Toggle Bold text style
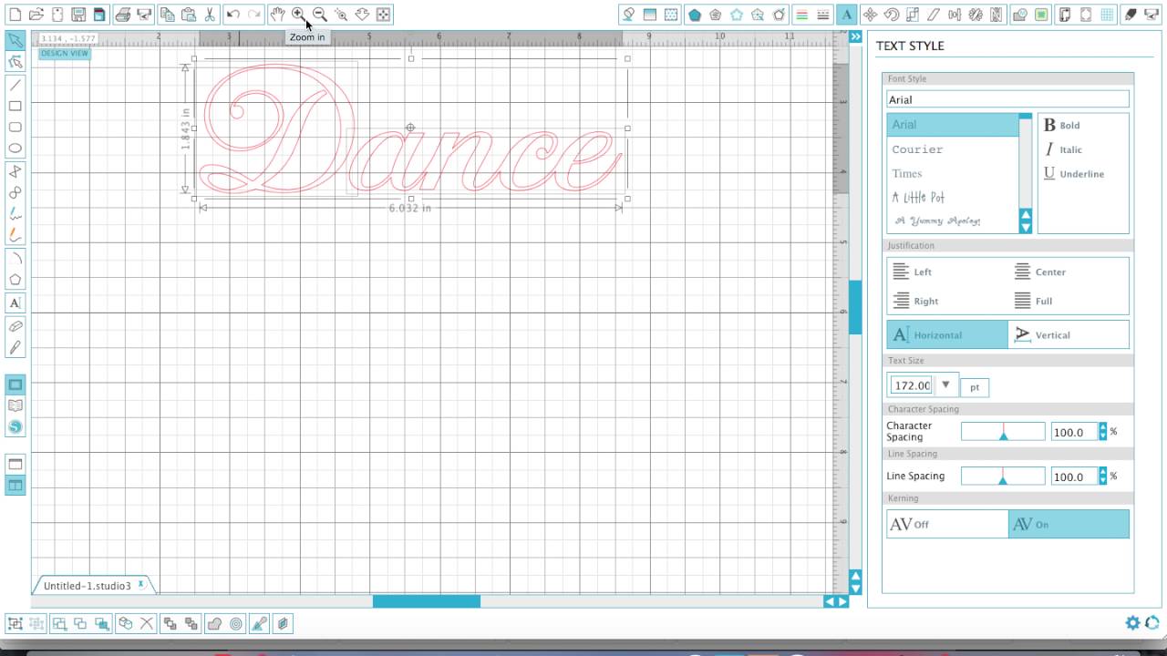The width and height of the screenshot is (1167, 656). click(x=1061, y=125)
